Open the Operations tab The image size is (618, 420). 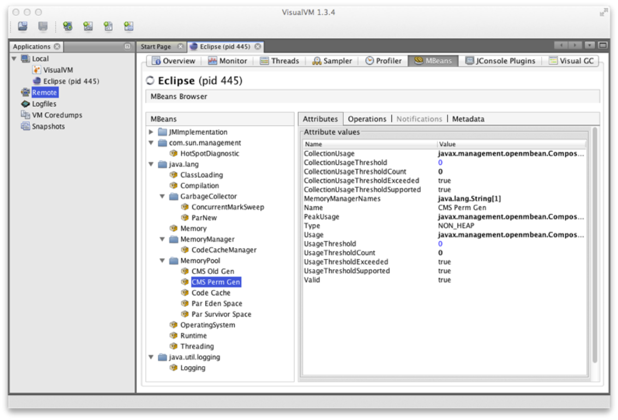(367, 119)
